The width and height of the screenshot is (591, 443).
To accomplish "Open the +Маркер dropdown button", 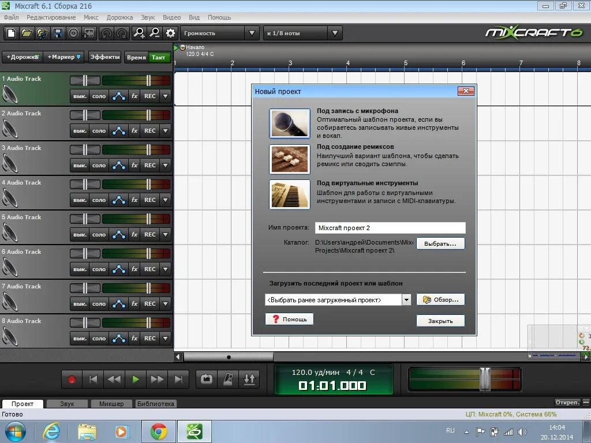I will coord(63,57).
